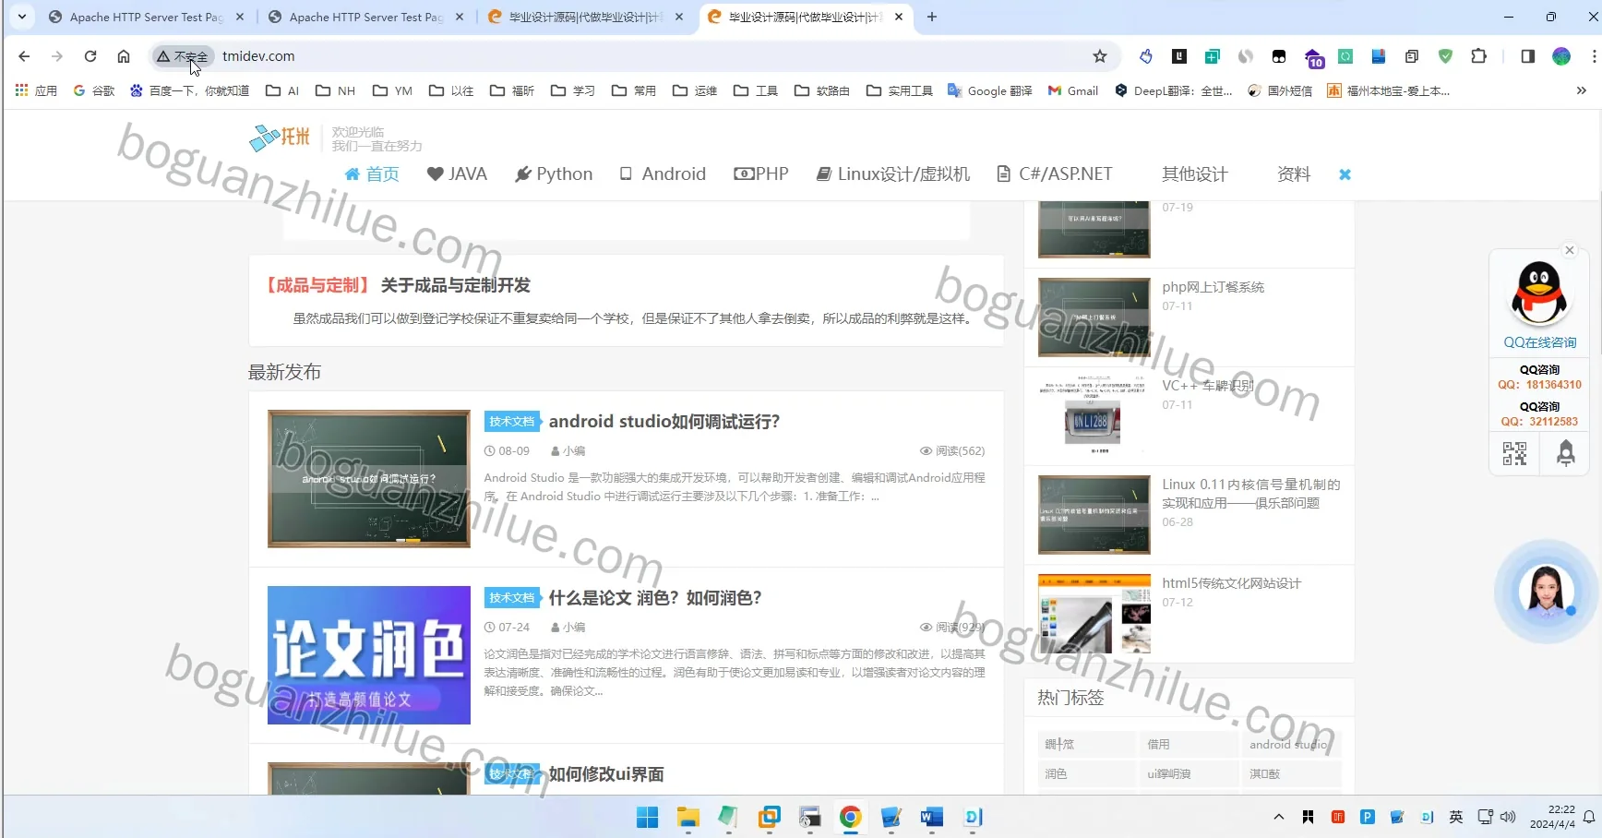This screenshot has height=838, width=1602.
Task: Click the browser reload button
Action: point(90,56)
